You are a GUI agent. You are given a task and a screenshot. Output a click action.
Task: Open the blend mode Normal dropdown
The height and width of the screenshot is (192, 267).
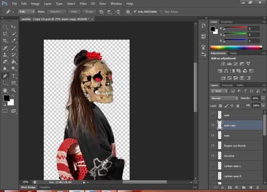(224, 98)
